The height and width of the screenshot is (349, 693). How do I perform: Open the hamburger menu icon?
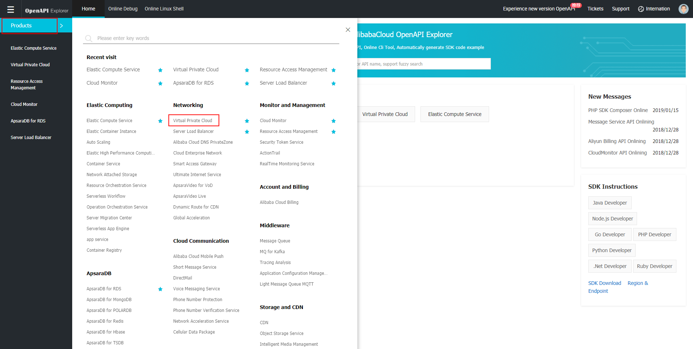coord(10,9)
